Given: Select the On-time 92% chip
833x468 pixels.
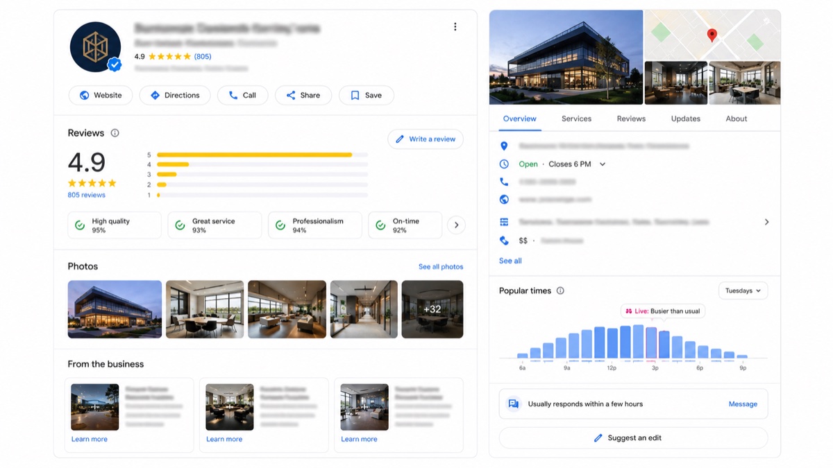Looking at the screenshot, I should point(405,225).
